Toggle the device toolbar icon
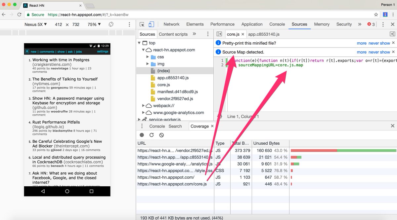 click(151, 24)
